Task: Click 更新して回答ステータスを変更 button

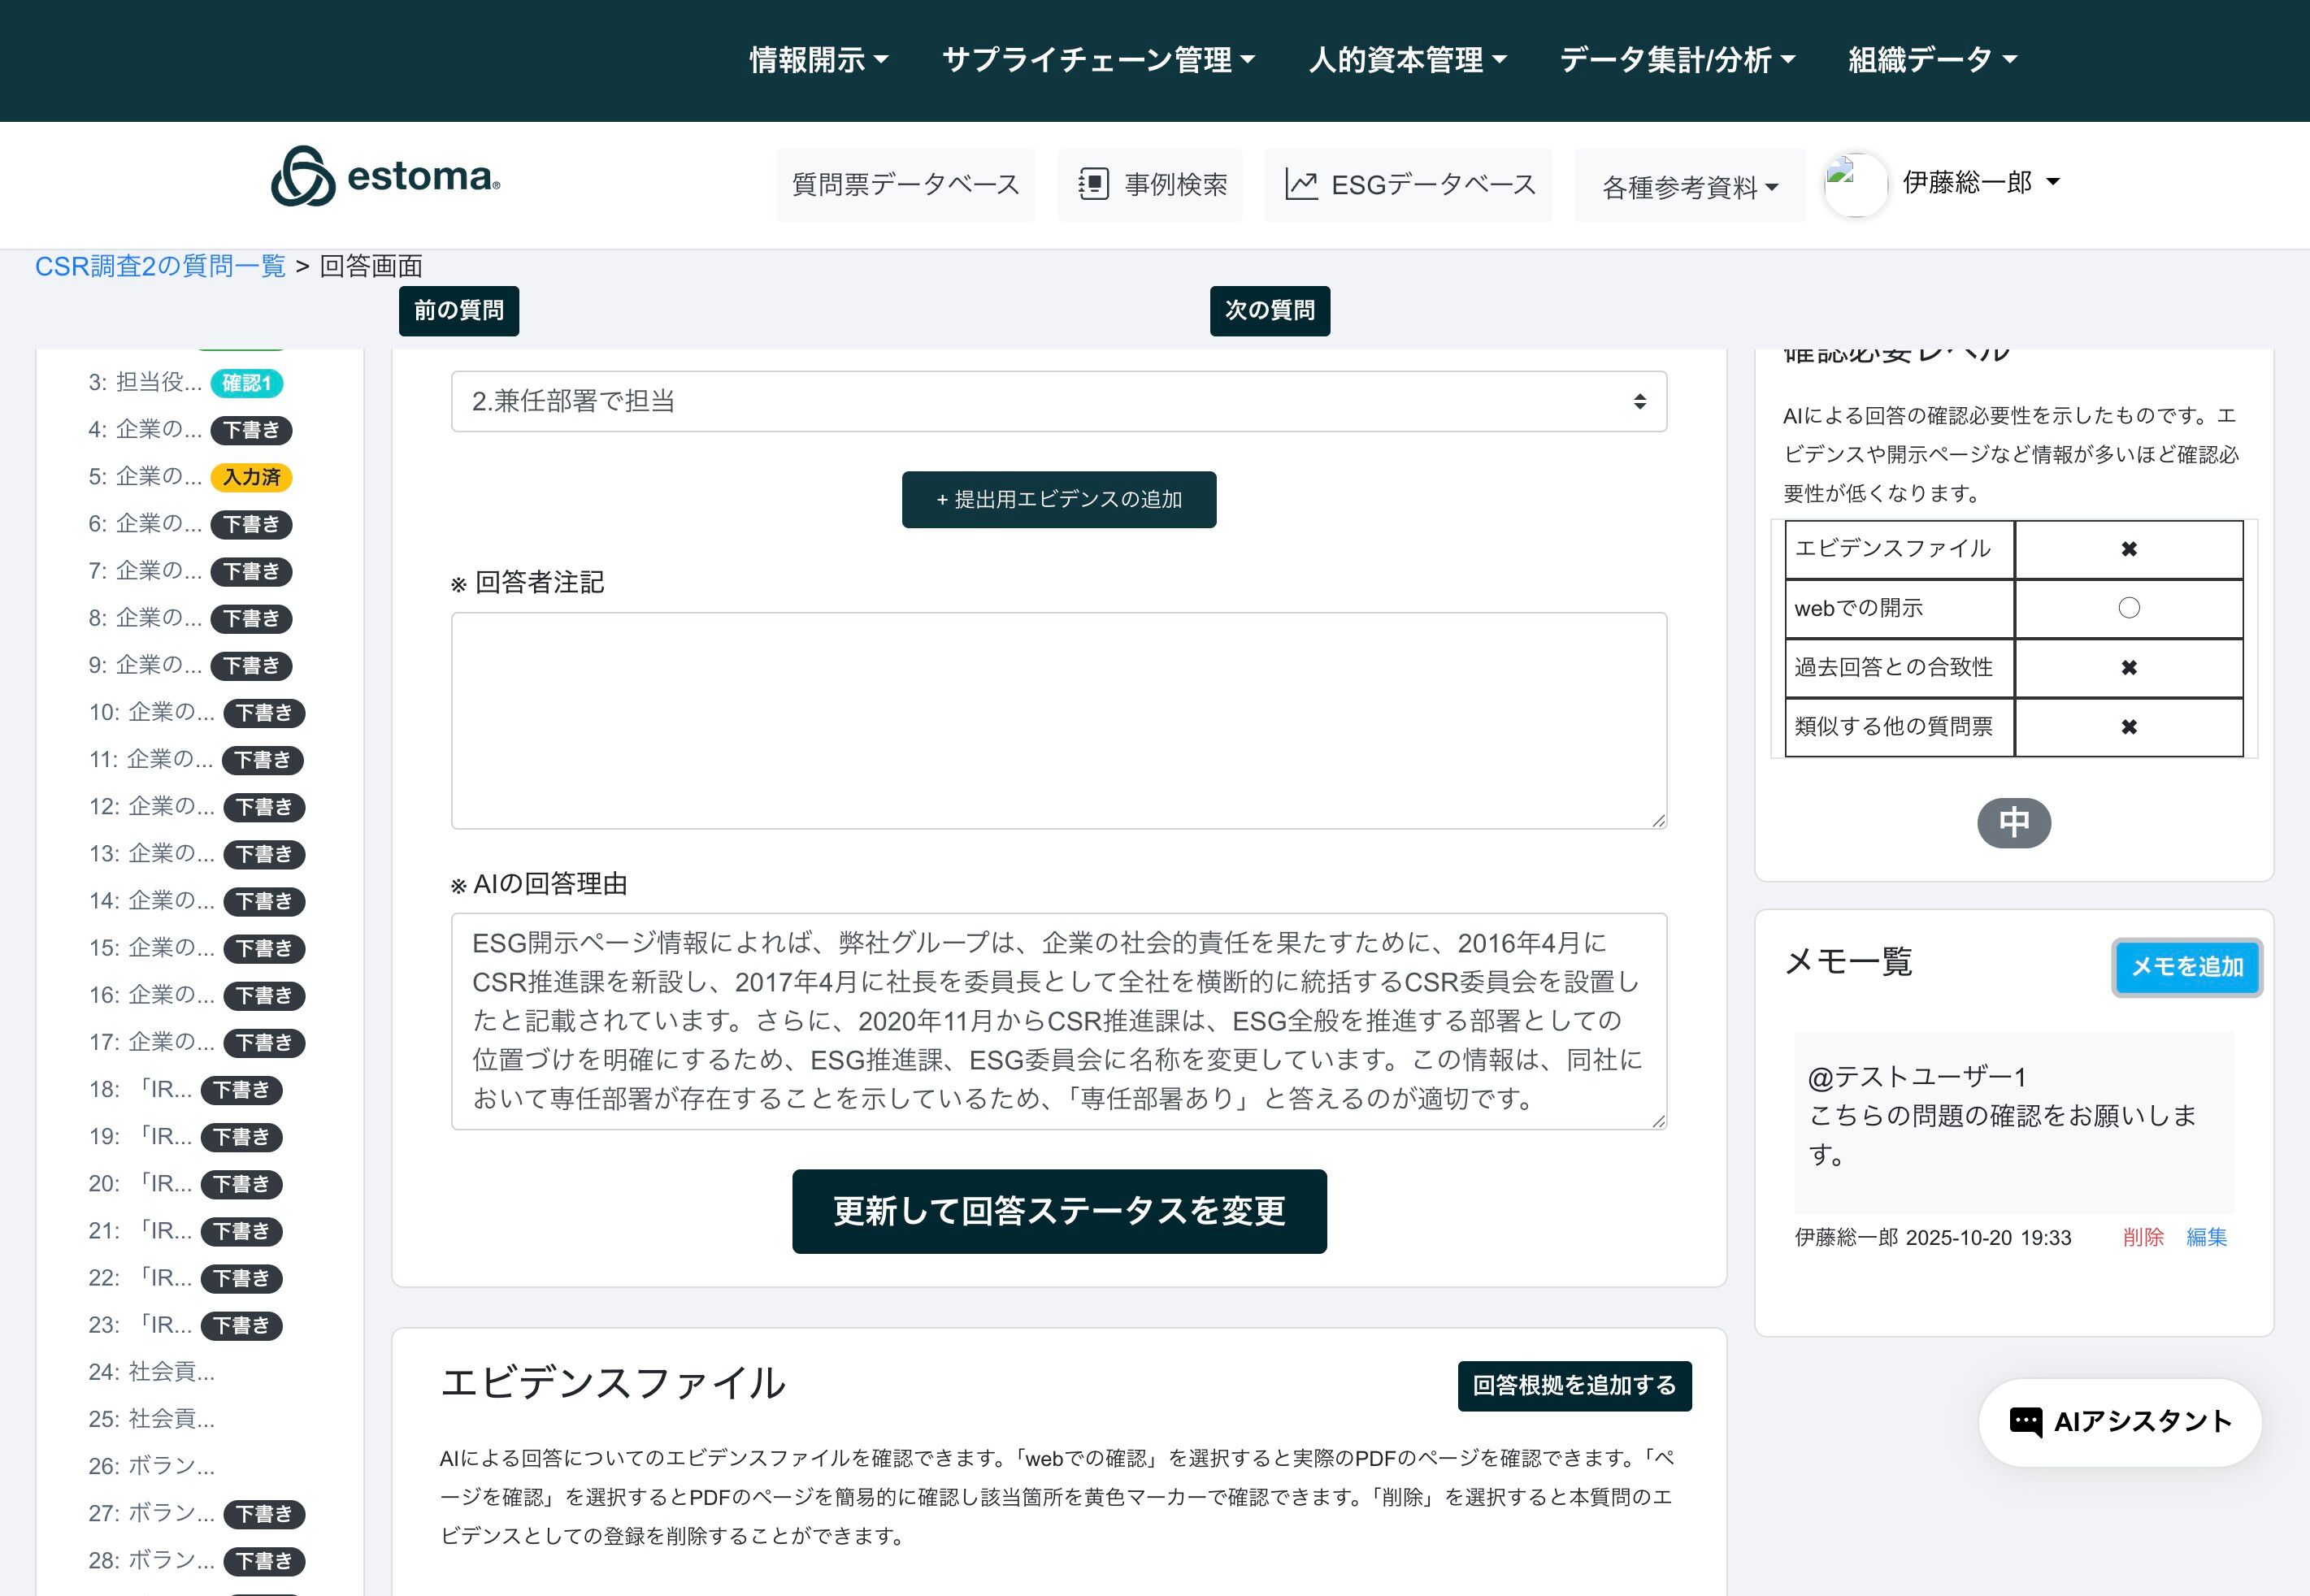Action: (1058, 1211)
